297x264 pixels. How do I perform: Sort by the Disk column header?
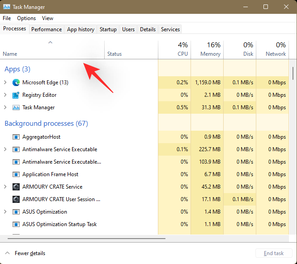(x=240, y=50)
